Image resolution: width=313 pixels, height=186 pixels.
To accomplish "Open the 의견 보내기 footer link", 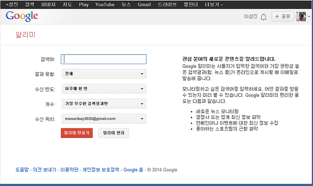I will [x=44, y=170].
